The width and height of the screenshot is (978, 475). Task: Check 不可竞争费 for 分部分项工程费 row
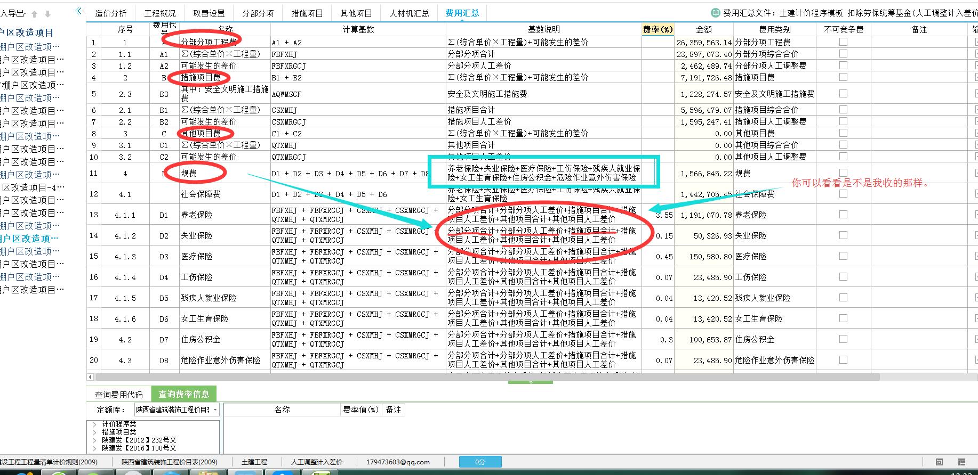pyautogui.click(x=843, y=42)
